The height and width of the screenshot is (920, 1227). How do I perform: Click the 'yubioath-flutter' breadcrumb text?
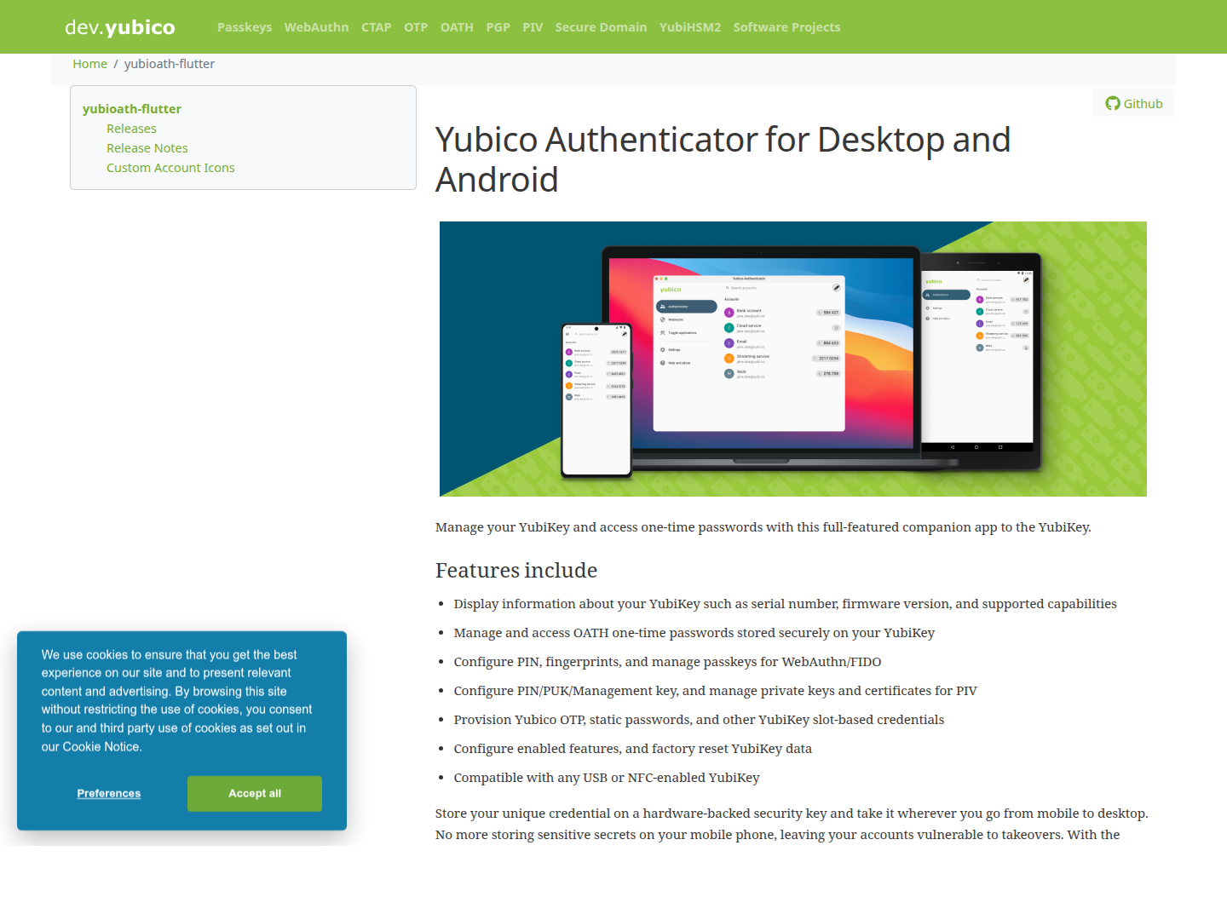[x=170, y=64]
